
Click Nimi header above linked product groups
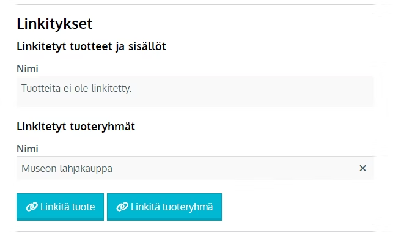click(28, 149)
